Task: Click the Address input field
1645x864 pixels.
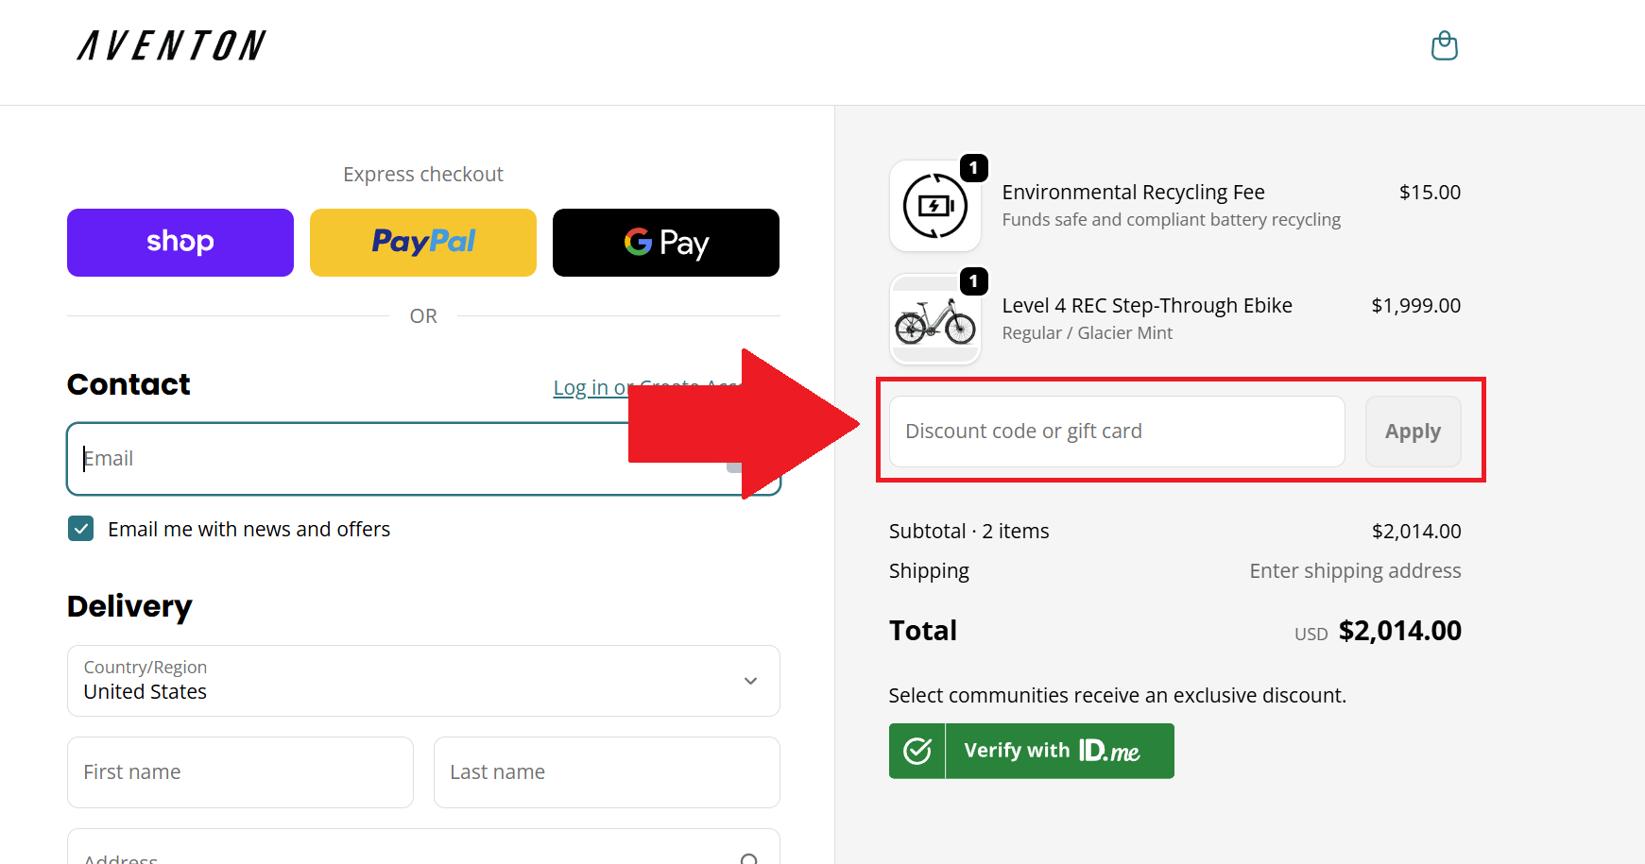Action: pyautogui.click(x=397, y=855)
